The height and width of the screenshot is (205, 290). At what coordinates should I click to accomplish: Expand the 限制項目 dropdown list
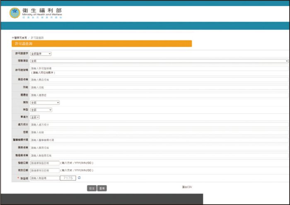(159, 61)
